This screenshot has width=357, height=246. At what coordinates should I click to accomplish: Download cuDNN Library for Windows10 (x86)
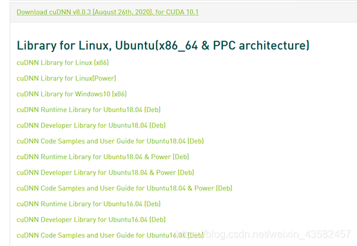tap(72, 94)
